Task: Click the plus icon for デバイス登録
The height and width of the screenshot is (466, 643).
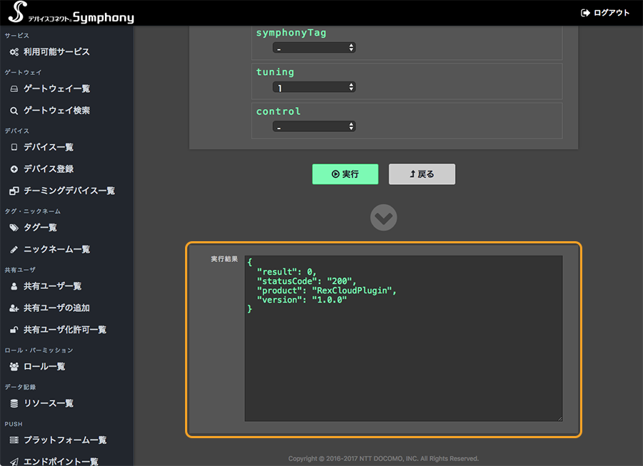Action: pos(14,169)
